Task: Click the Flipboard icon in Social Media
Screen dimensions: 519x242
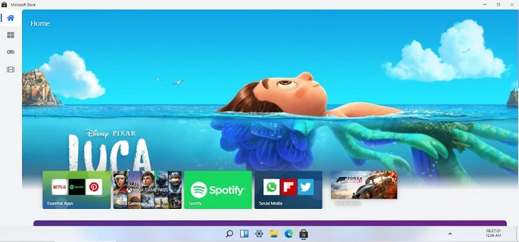Action: 288,187
